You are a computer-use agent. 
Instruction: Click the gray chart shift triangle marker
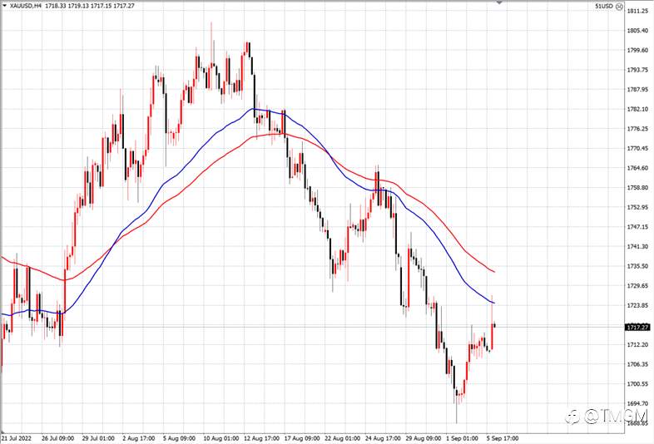(x=499, y=2)
